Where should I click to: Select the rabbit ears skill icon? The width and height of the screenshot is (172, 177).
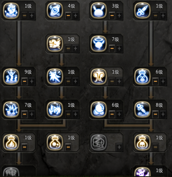pyautogui.click(x=99, y=11)
